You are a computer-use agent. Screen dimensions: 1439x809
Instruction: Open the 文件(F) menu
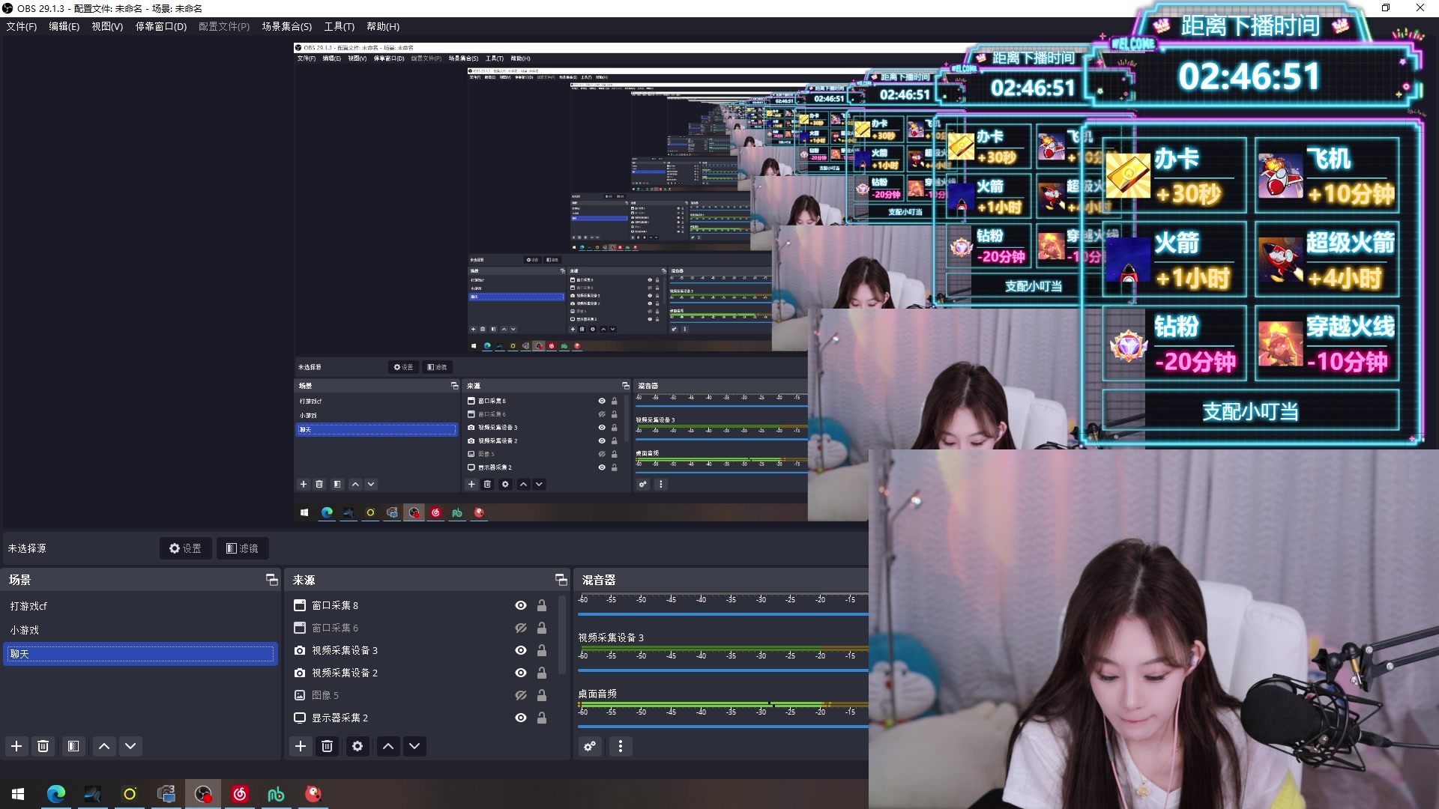click(x=21, y=26)
